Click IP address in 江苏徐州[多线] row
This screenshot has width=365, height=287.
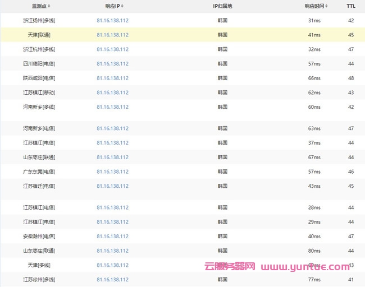coord(112,279)
